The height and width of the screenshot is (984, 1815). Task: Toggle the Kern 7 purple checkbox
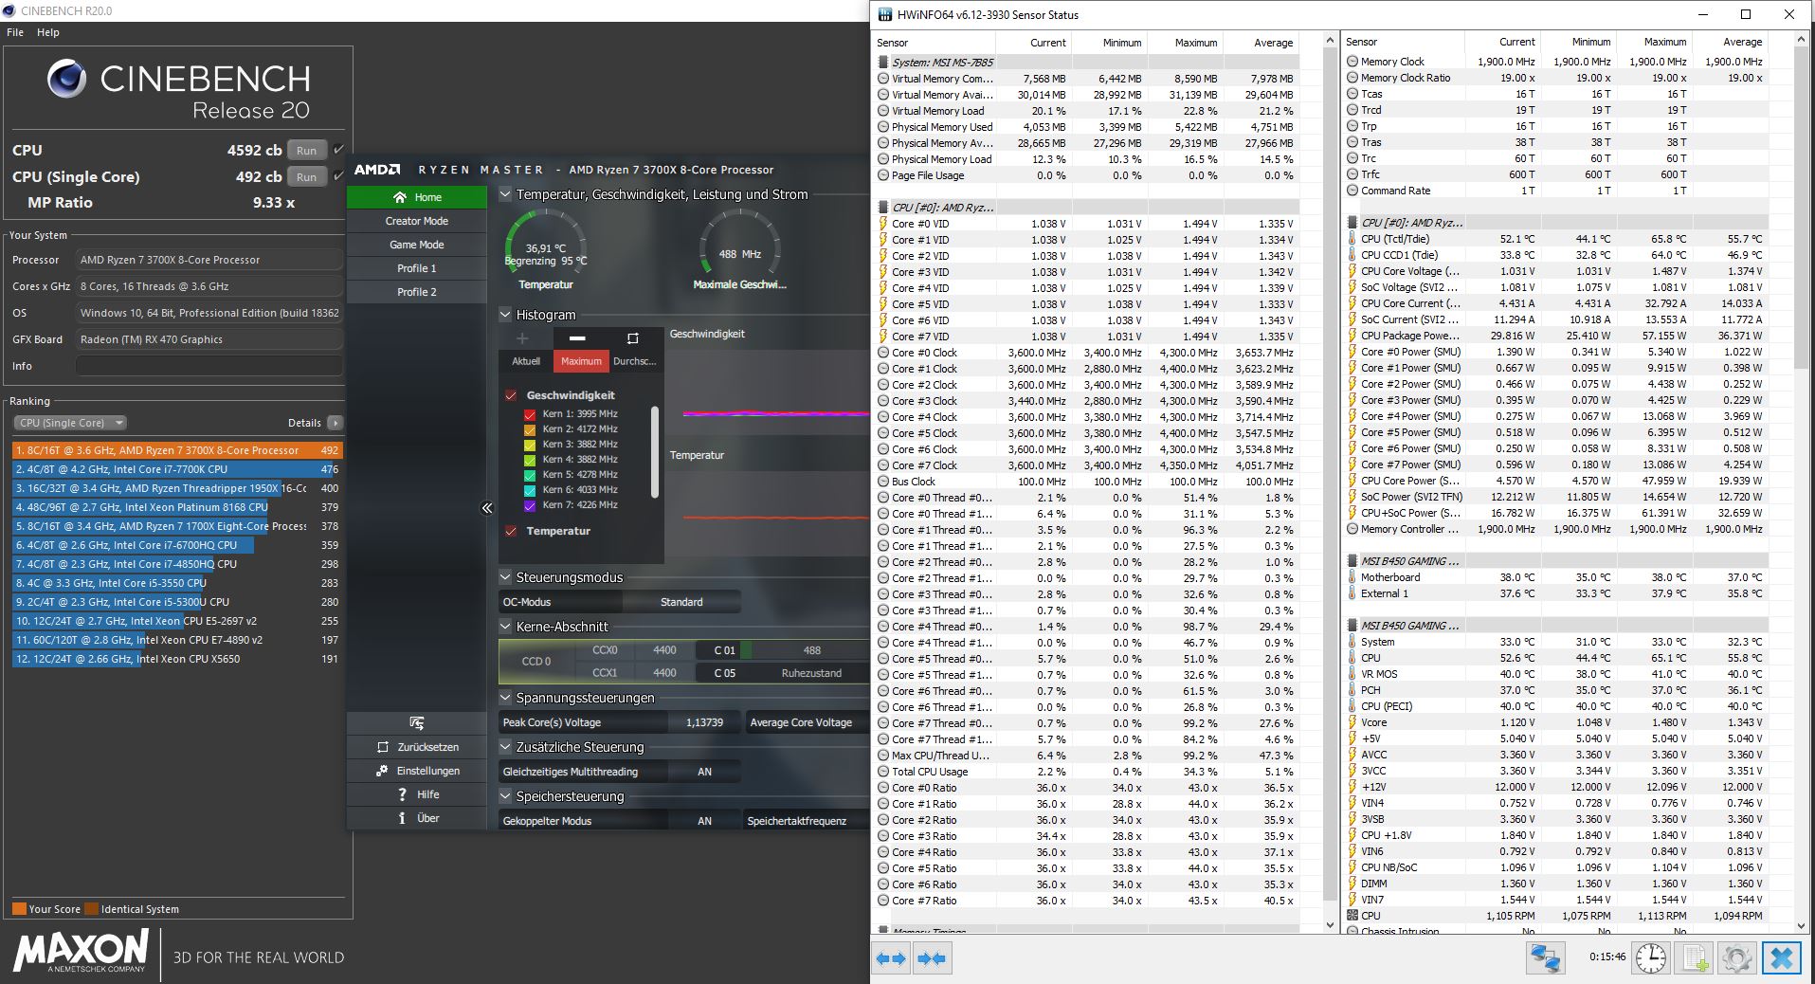click(x=530, y=505)
